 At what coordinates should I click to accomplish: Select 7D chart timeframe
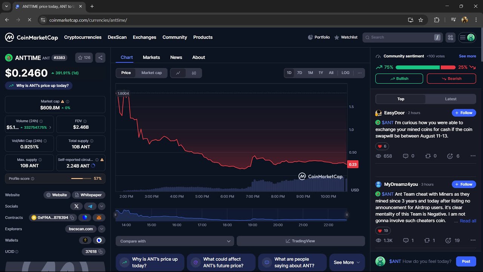300,73
